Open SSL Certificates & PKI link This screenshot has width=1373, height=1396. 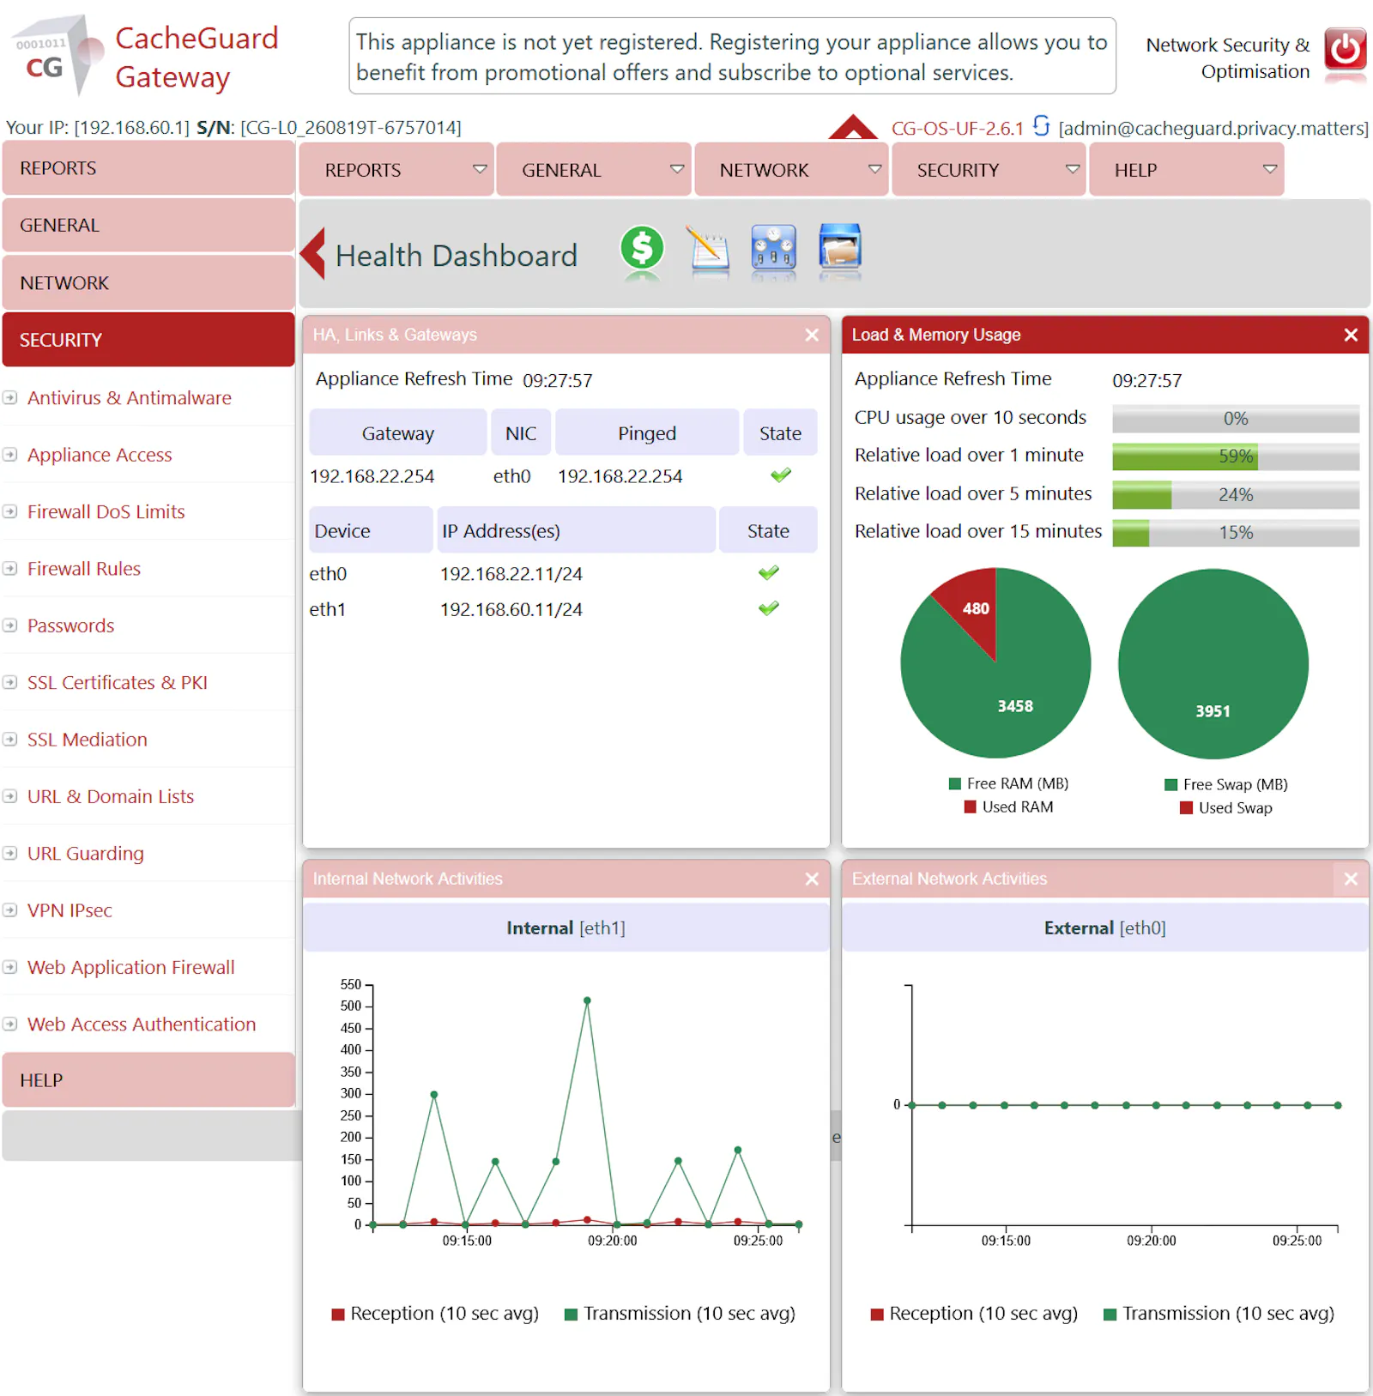point(118,682)
